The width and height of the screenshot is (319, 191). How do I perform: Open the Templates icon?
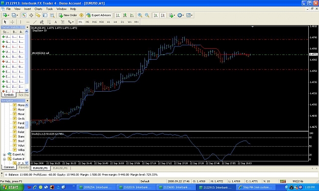pos(188,15)
